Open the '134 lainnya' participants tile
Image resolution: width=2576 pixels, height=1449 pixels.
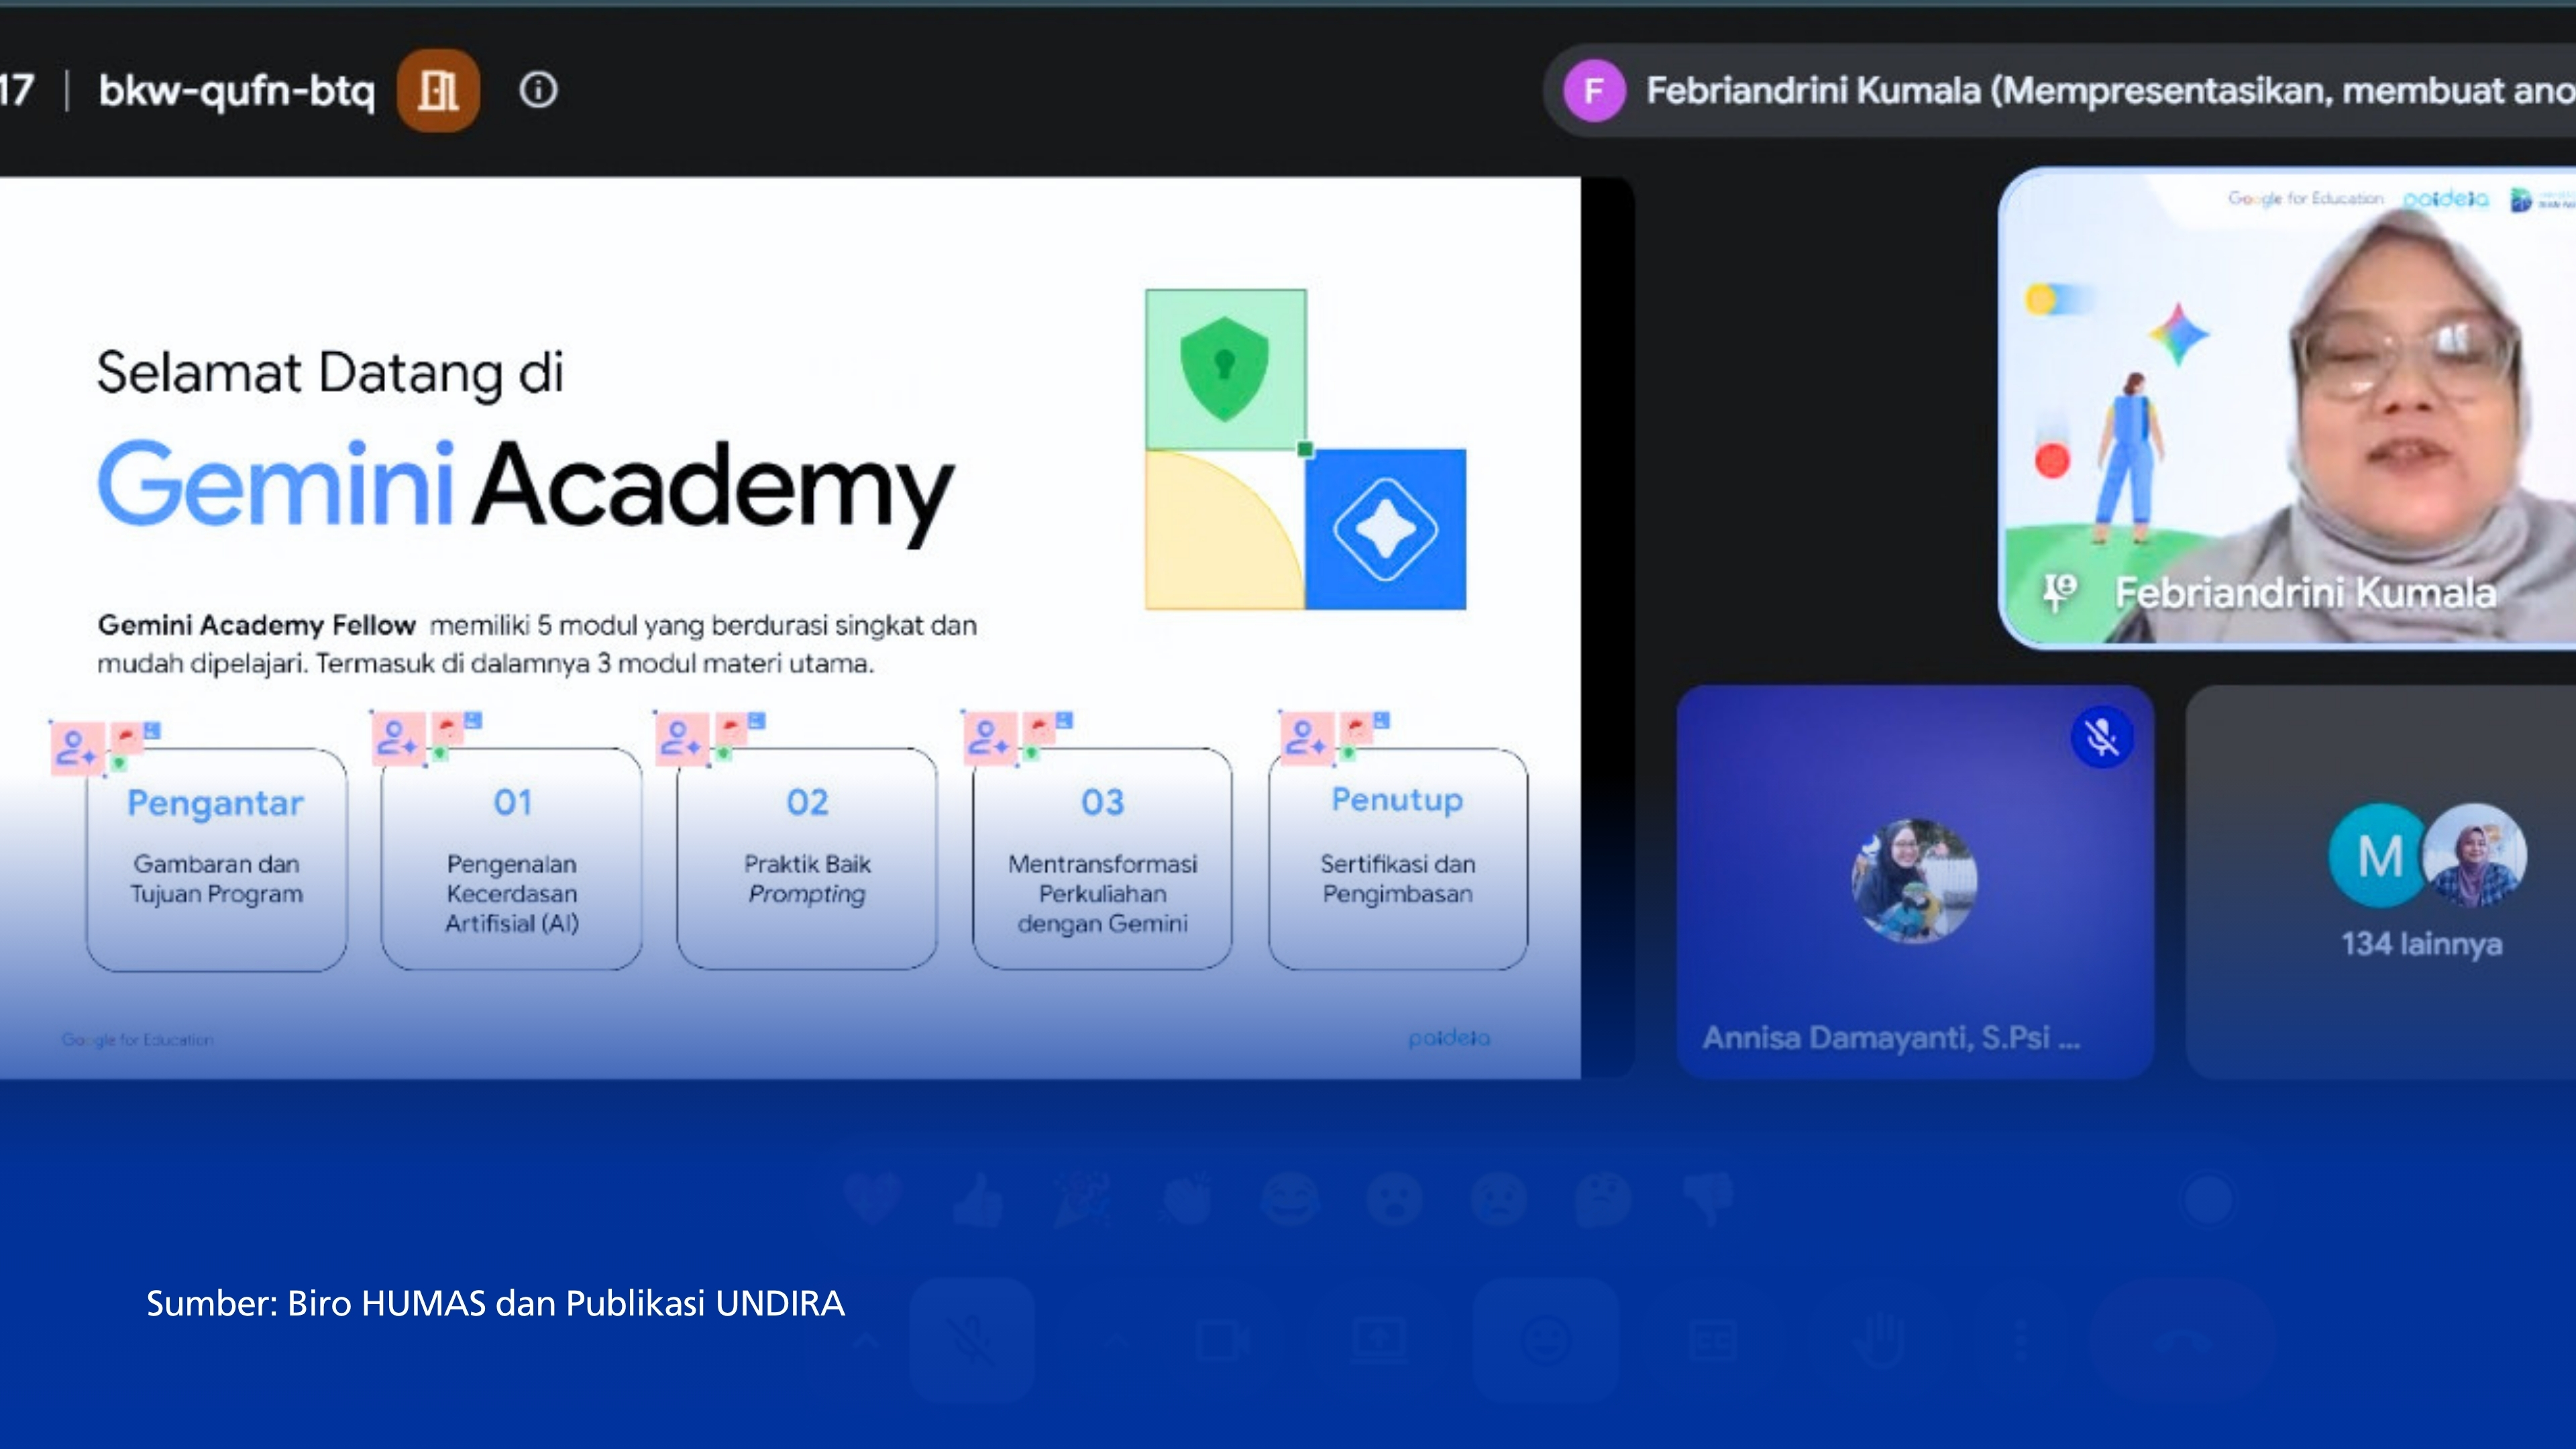pos(2381,882)
